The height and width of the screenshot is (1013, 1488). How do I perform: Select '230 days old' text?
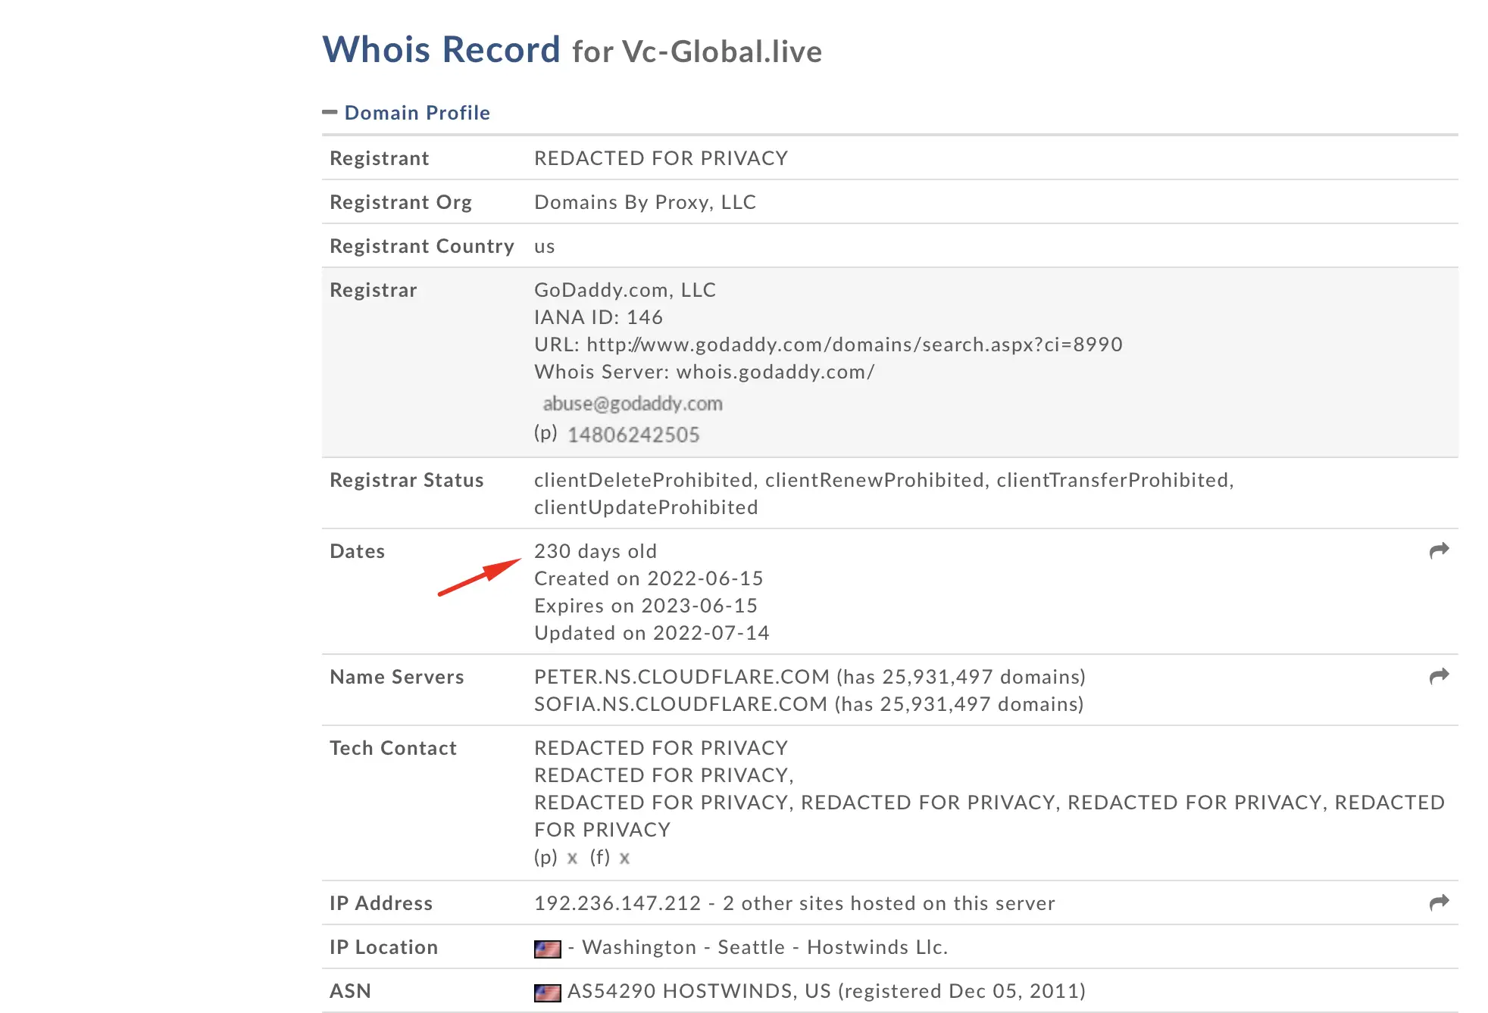(x=596, y=551)
